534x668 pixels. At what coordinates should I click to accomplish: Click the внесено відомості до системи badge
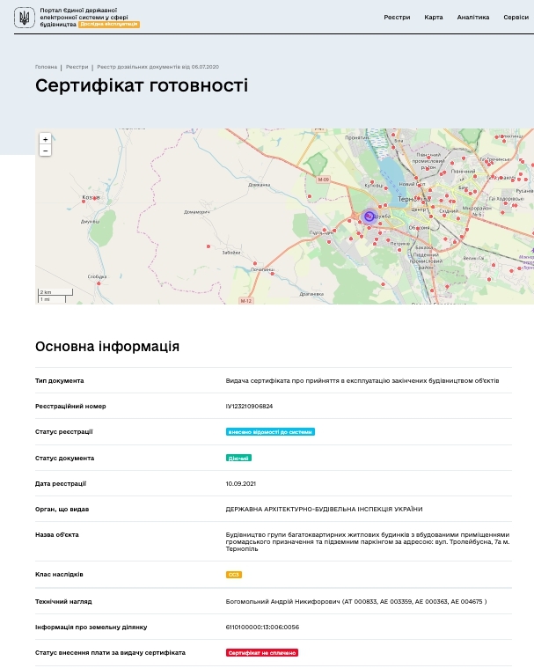click(x=270, y=432)
